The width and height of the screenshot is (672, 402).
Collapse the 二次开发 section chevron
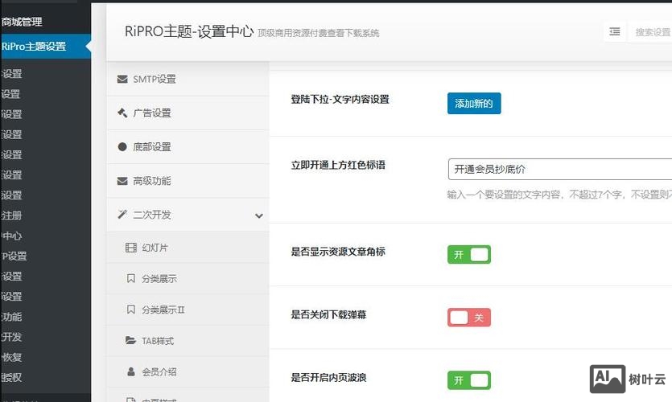pos(259,215)
